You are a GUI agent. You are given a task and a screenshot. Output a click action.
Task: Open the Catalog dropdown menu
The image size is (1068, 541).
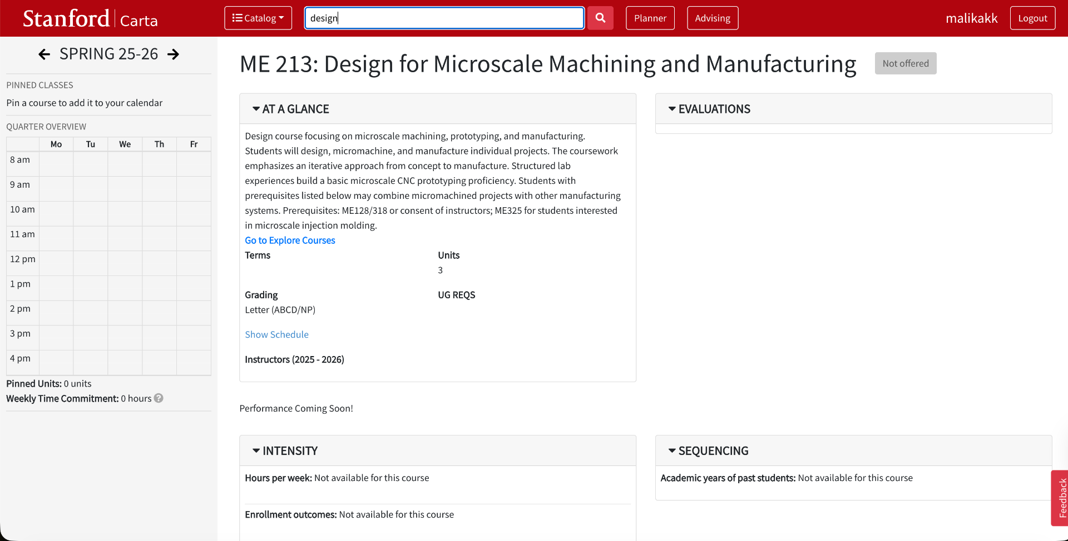[258, 18]
